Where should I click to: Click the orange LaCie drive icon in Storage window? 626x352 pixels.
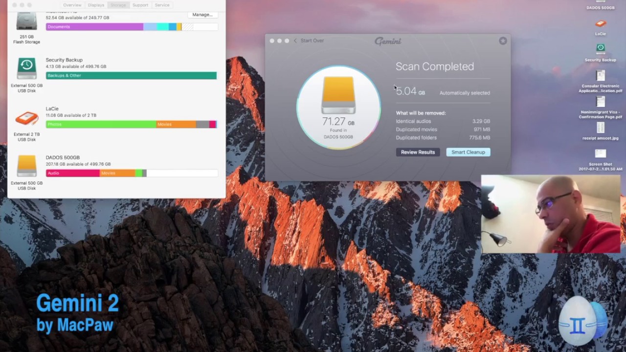click(x=26, y=119)
